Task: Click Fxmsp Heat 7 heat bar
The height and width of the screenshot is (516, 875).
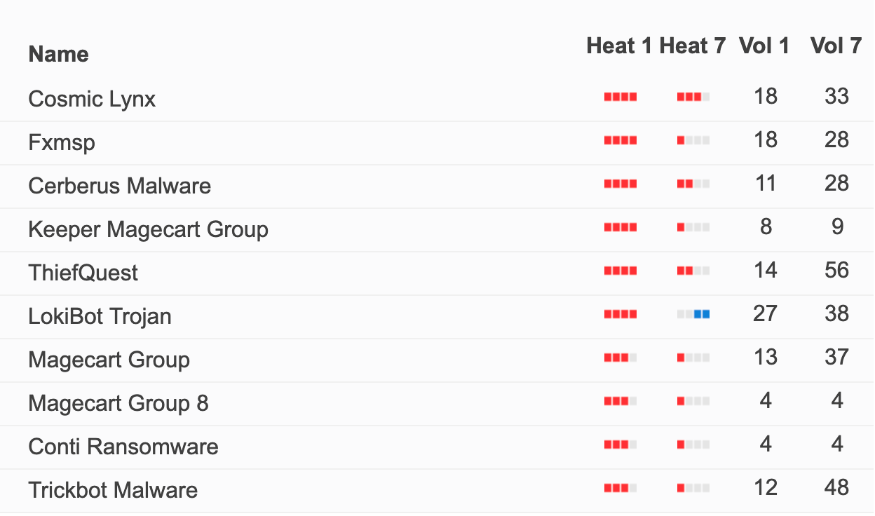Action: tap(693, 141)
